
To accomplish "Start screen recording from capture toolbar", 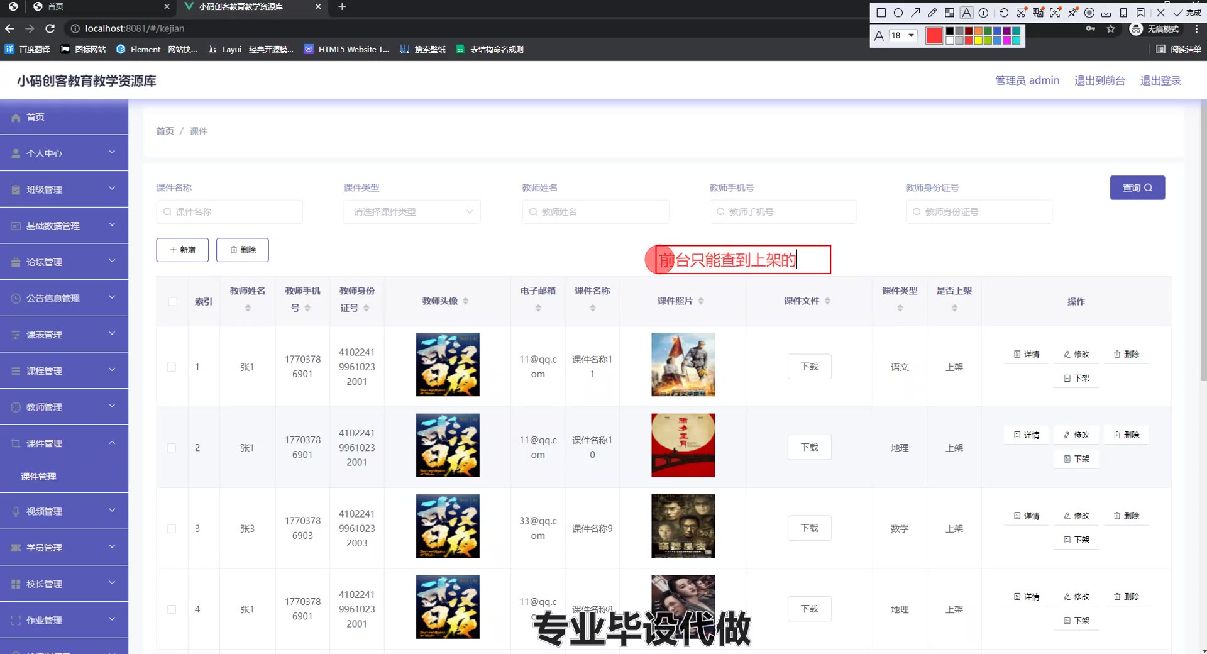I will coord(1089,13).
